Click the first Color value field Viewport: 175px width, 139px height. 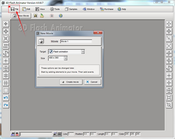coord(127,134)
